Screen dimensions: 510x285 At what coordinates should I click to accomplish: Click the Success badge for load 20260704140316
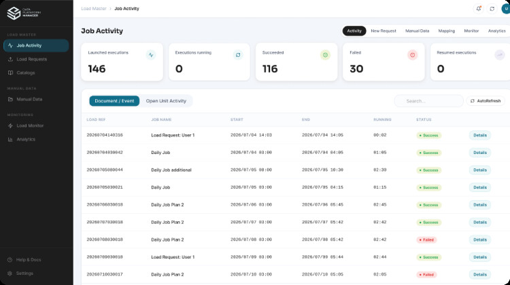tap(428, 135)
